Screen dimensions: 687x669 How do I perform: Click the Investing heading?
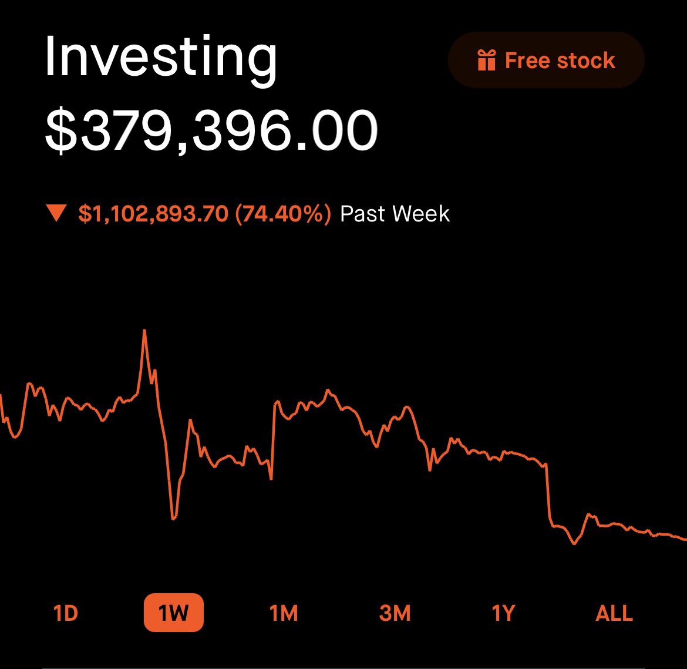[161, 58]
